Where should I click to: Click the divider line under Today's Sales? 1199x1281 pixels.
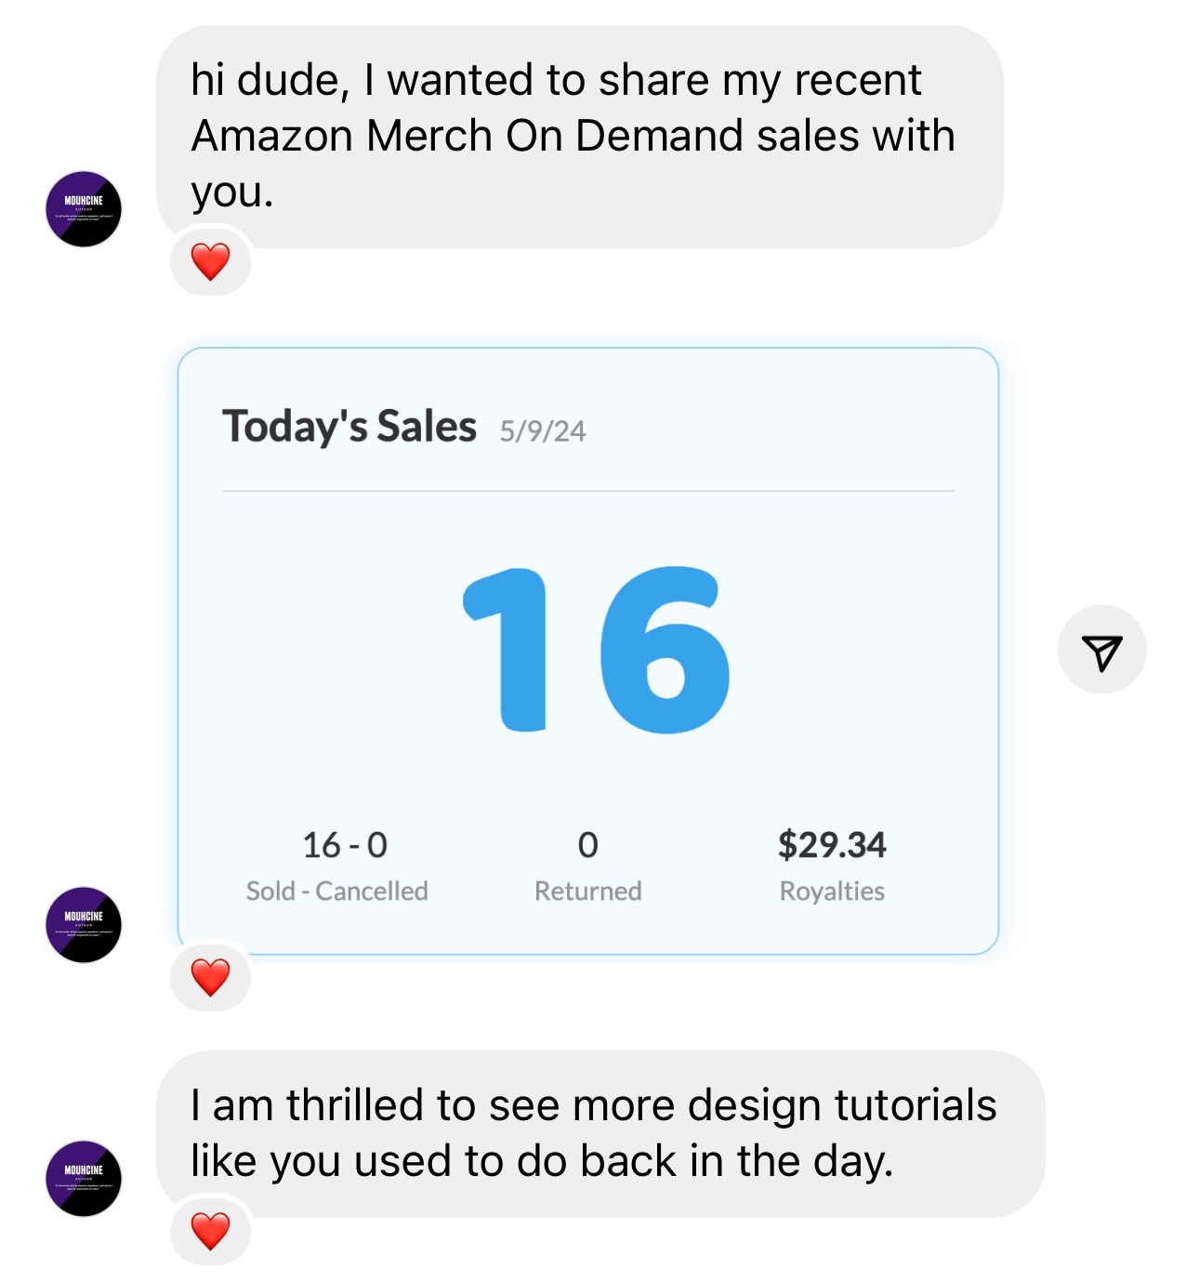(587, 491)
